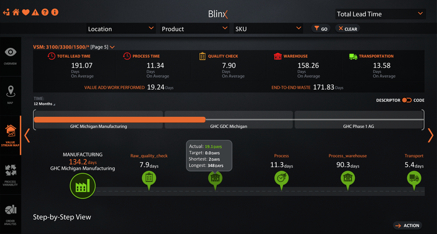Click Warehouse red building icon

(277, 56)
